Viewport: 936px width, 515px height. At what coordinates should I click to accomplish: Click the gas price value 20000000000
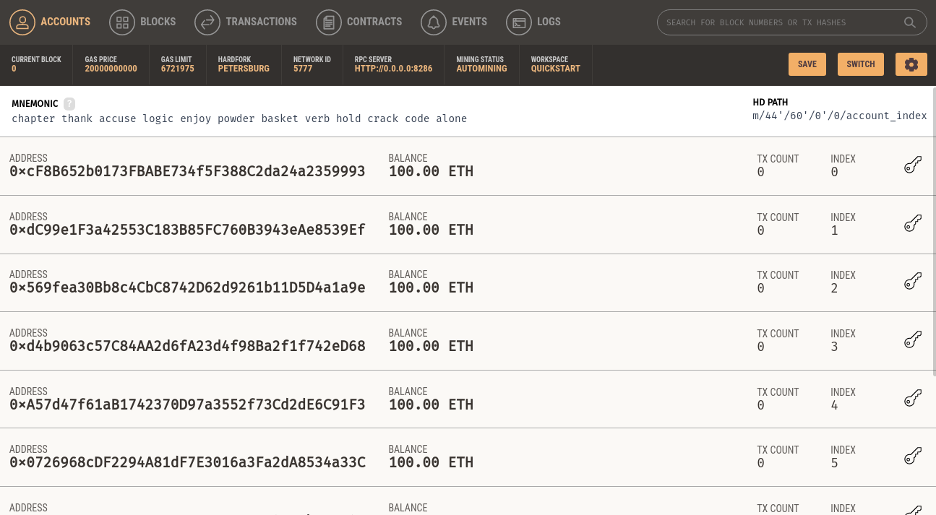(111, 69)
